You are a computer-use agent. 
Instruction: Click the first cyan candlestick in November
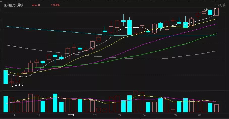[x=6, y=77]
